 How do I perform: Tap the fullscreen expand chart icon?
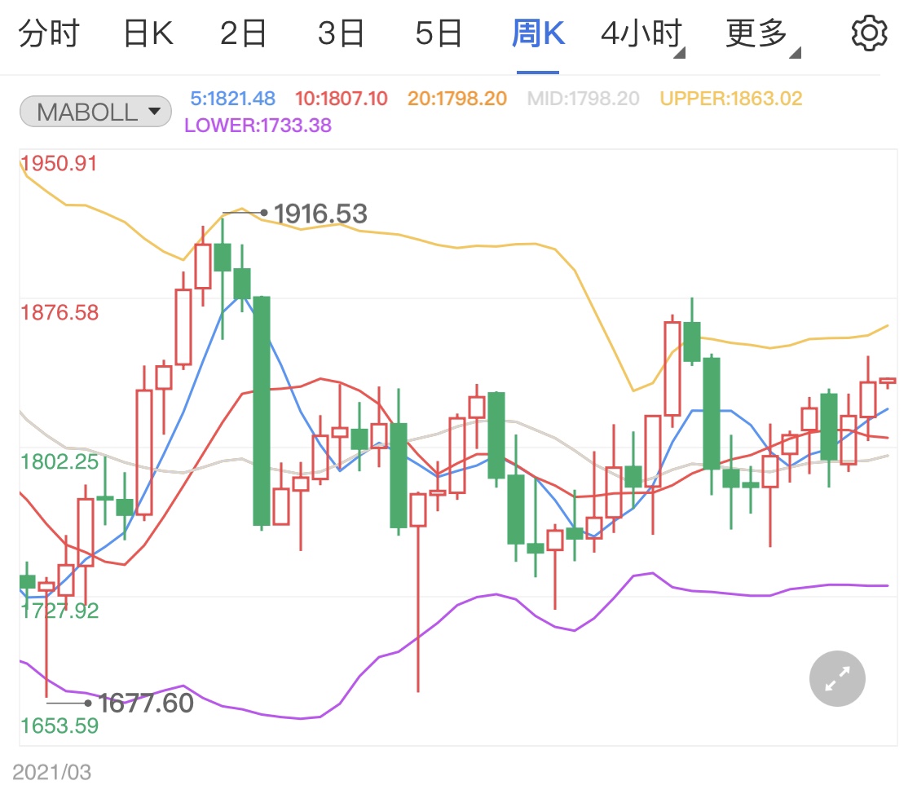pyautogui.click(x=836, y=678)
